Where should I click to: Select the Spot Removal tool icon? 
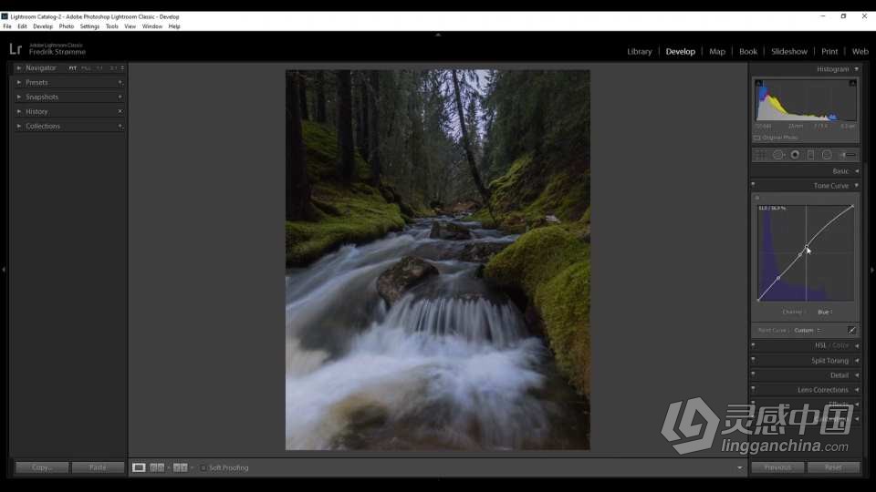tap(777, 155)
